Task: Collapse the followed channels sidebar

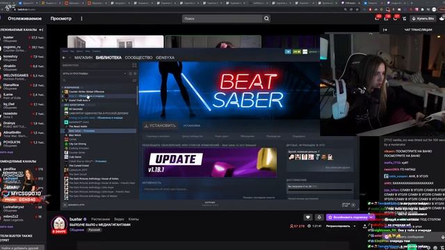Action: pyautogui.click(x=41, y=29)
